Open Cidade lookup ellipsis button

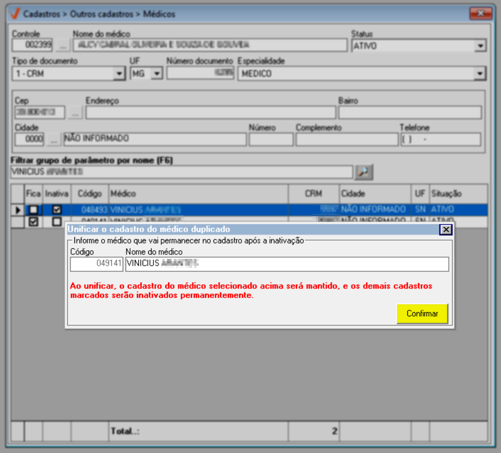53,140
